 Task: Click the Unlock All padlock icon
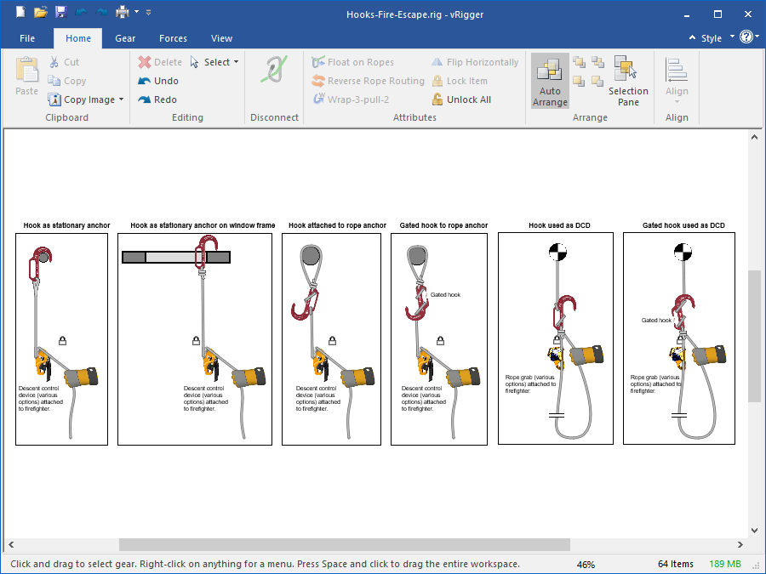(437, 99)
